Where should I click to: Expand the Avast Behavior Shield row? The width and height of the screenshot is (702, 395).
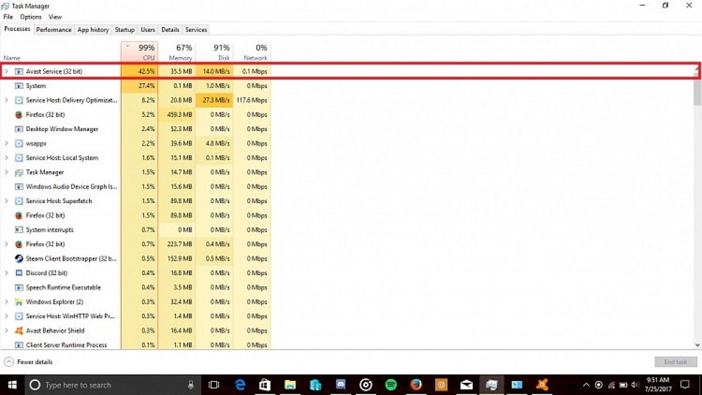pos(6,331)
